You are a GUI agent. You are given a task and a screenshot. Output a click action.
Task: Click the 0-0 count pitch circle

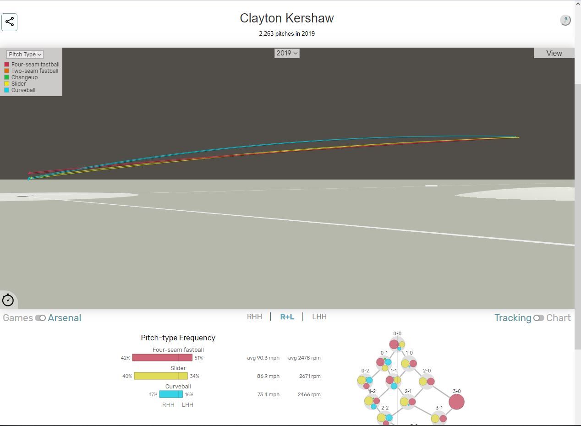(397, 344)
